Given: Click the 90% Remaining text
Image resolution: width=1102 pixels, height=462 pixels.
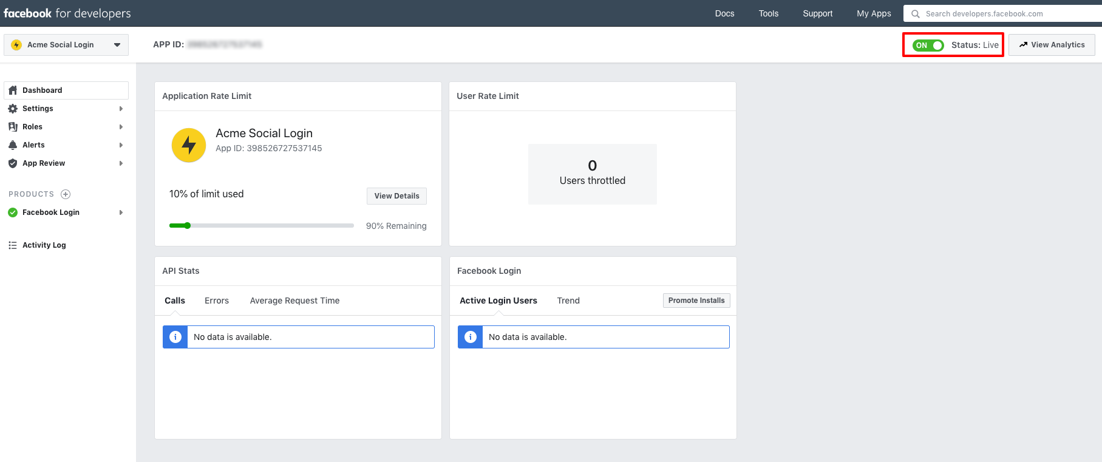Looking at the screenshot, I should (396, 226).
